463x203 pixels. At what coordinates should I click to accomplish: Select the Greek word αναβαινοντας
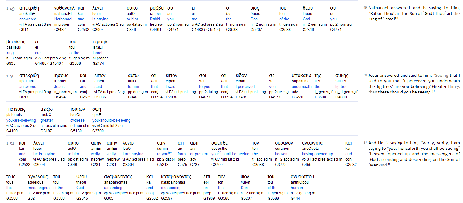pos(118,177)
